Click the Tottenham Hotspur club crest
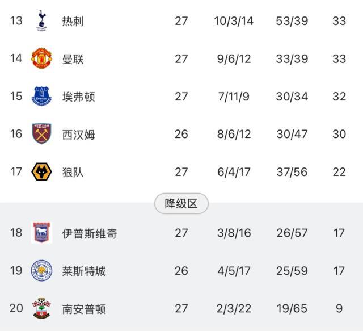 click(41, 21)
